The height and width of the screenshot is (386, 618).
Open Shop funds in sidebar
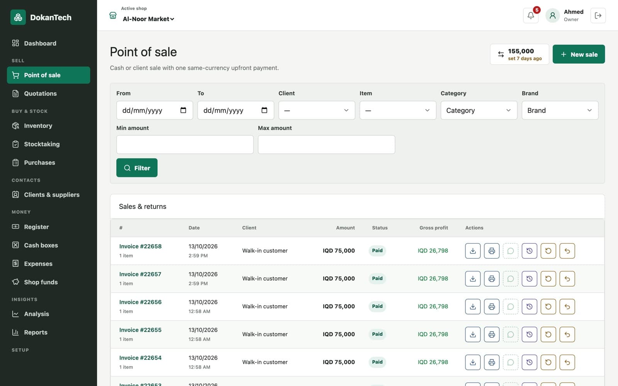(x=49, y=282)
